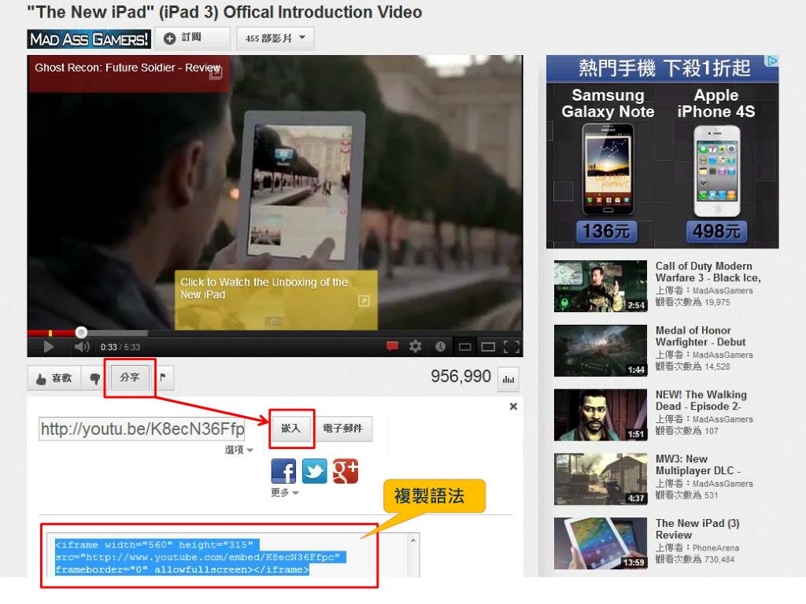Click the thumbs-down dislike icon
The width and height of the screenshot is (806, 604).
click(94, 378)
